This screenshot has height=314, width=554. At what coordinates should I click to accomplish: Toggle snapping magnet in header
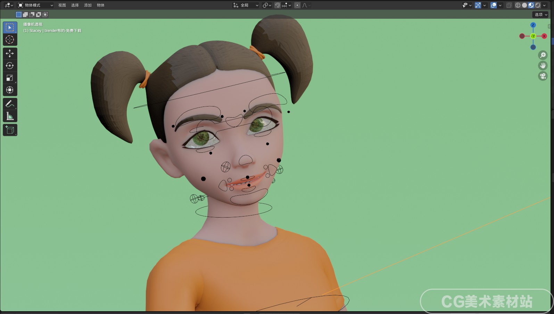(278, 5)
